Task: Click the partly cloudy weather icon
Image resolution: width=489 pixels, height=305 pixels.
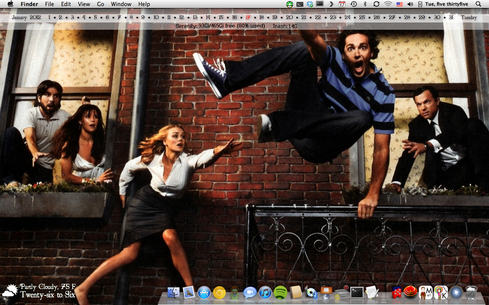Action: (x=10, y=291)
